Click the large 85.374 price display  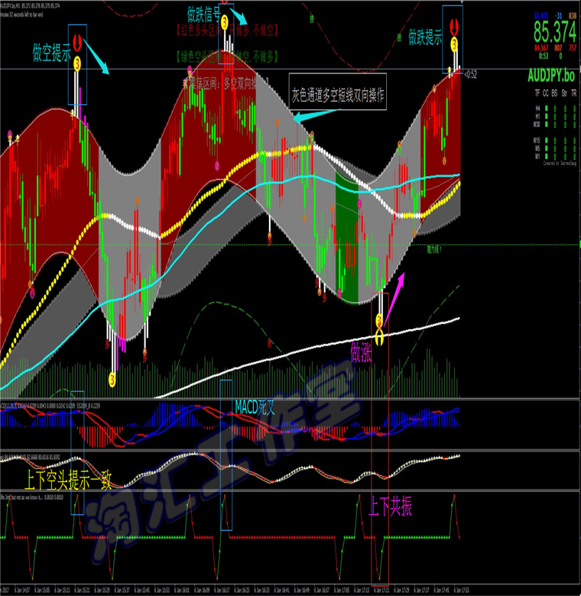555,31
